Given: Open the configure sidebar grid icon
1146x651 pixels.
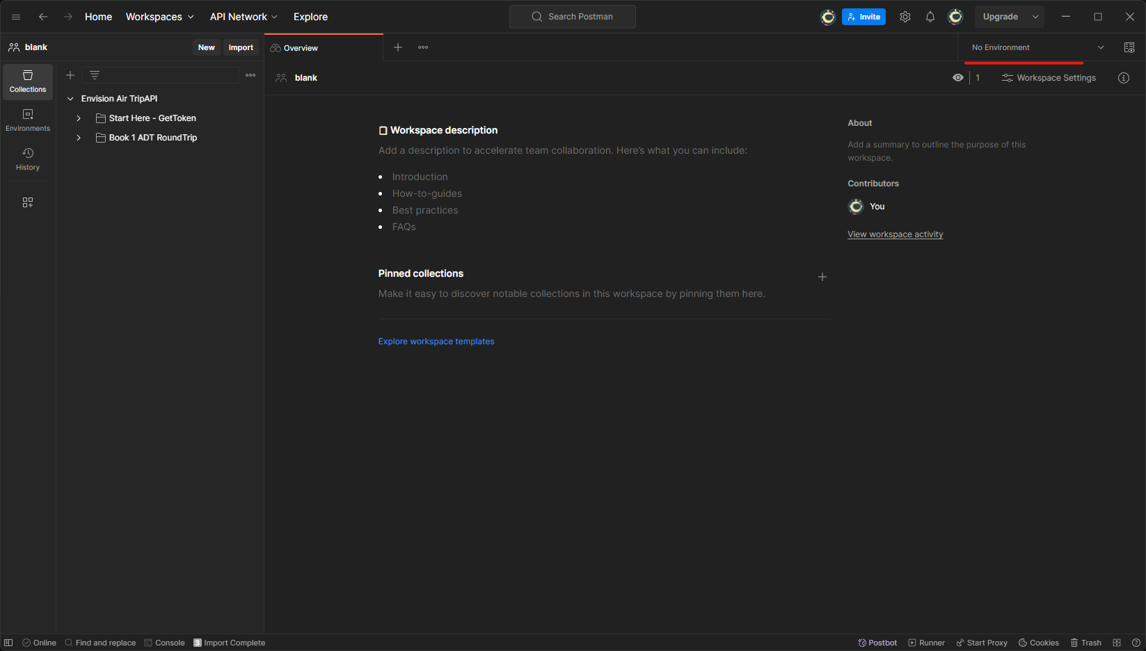Looking at the screenshot, I should click(x=28, y=202).
